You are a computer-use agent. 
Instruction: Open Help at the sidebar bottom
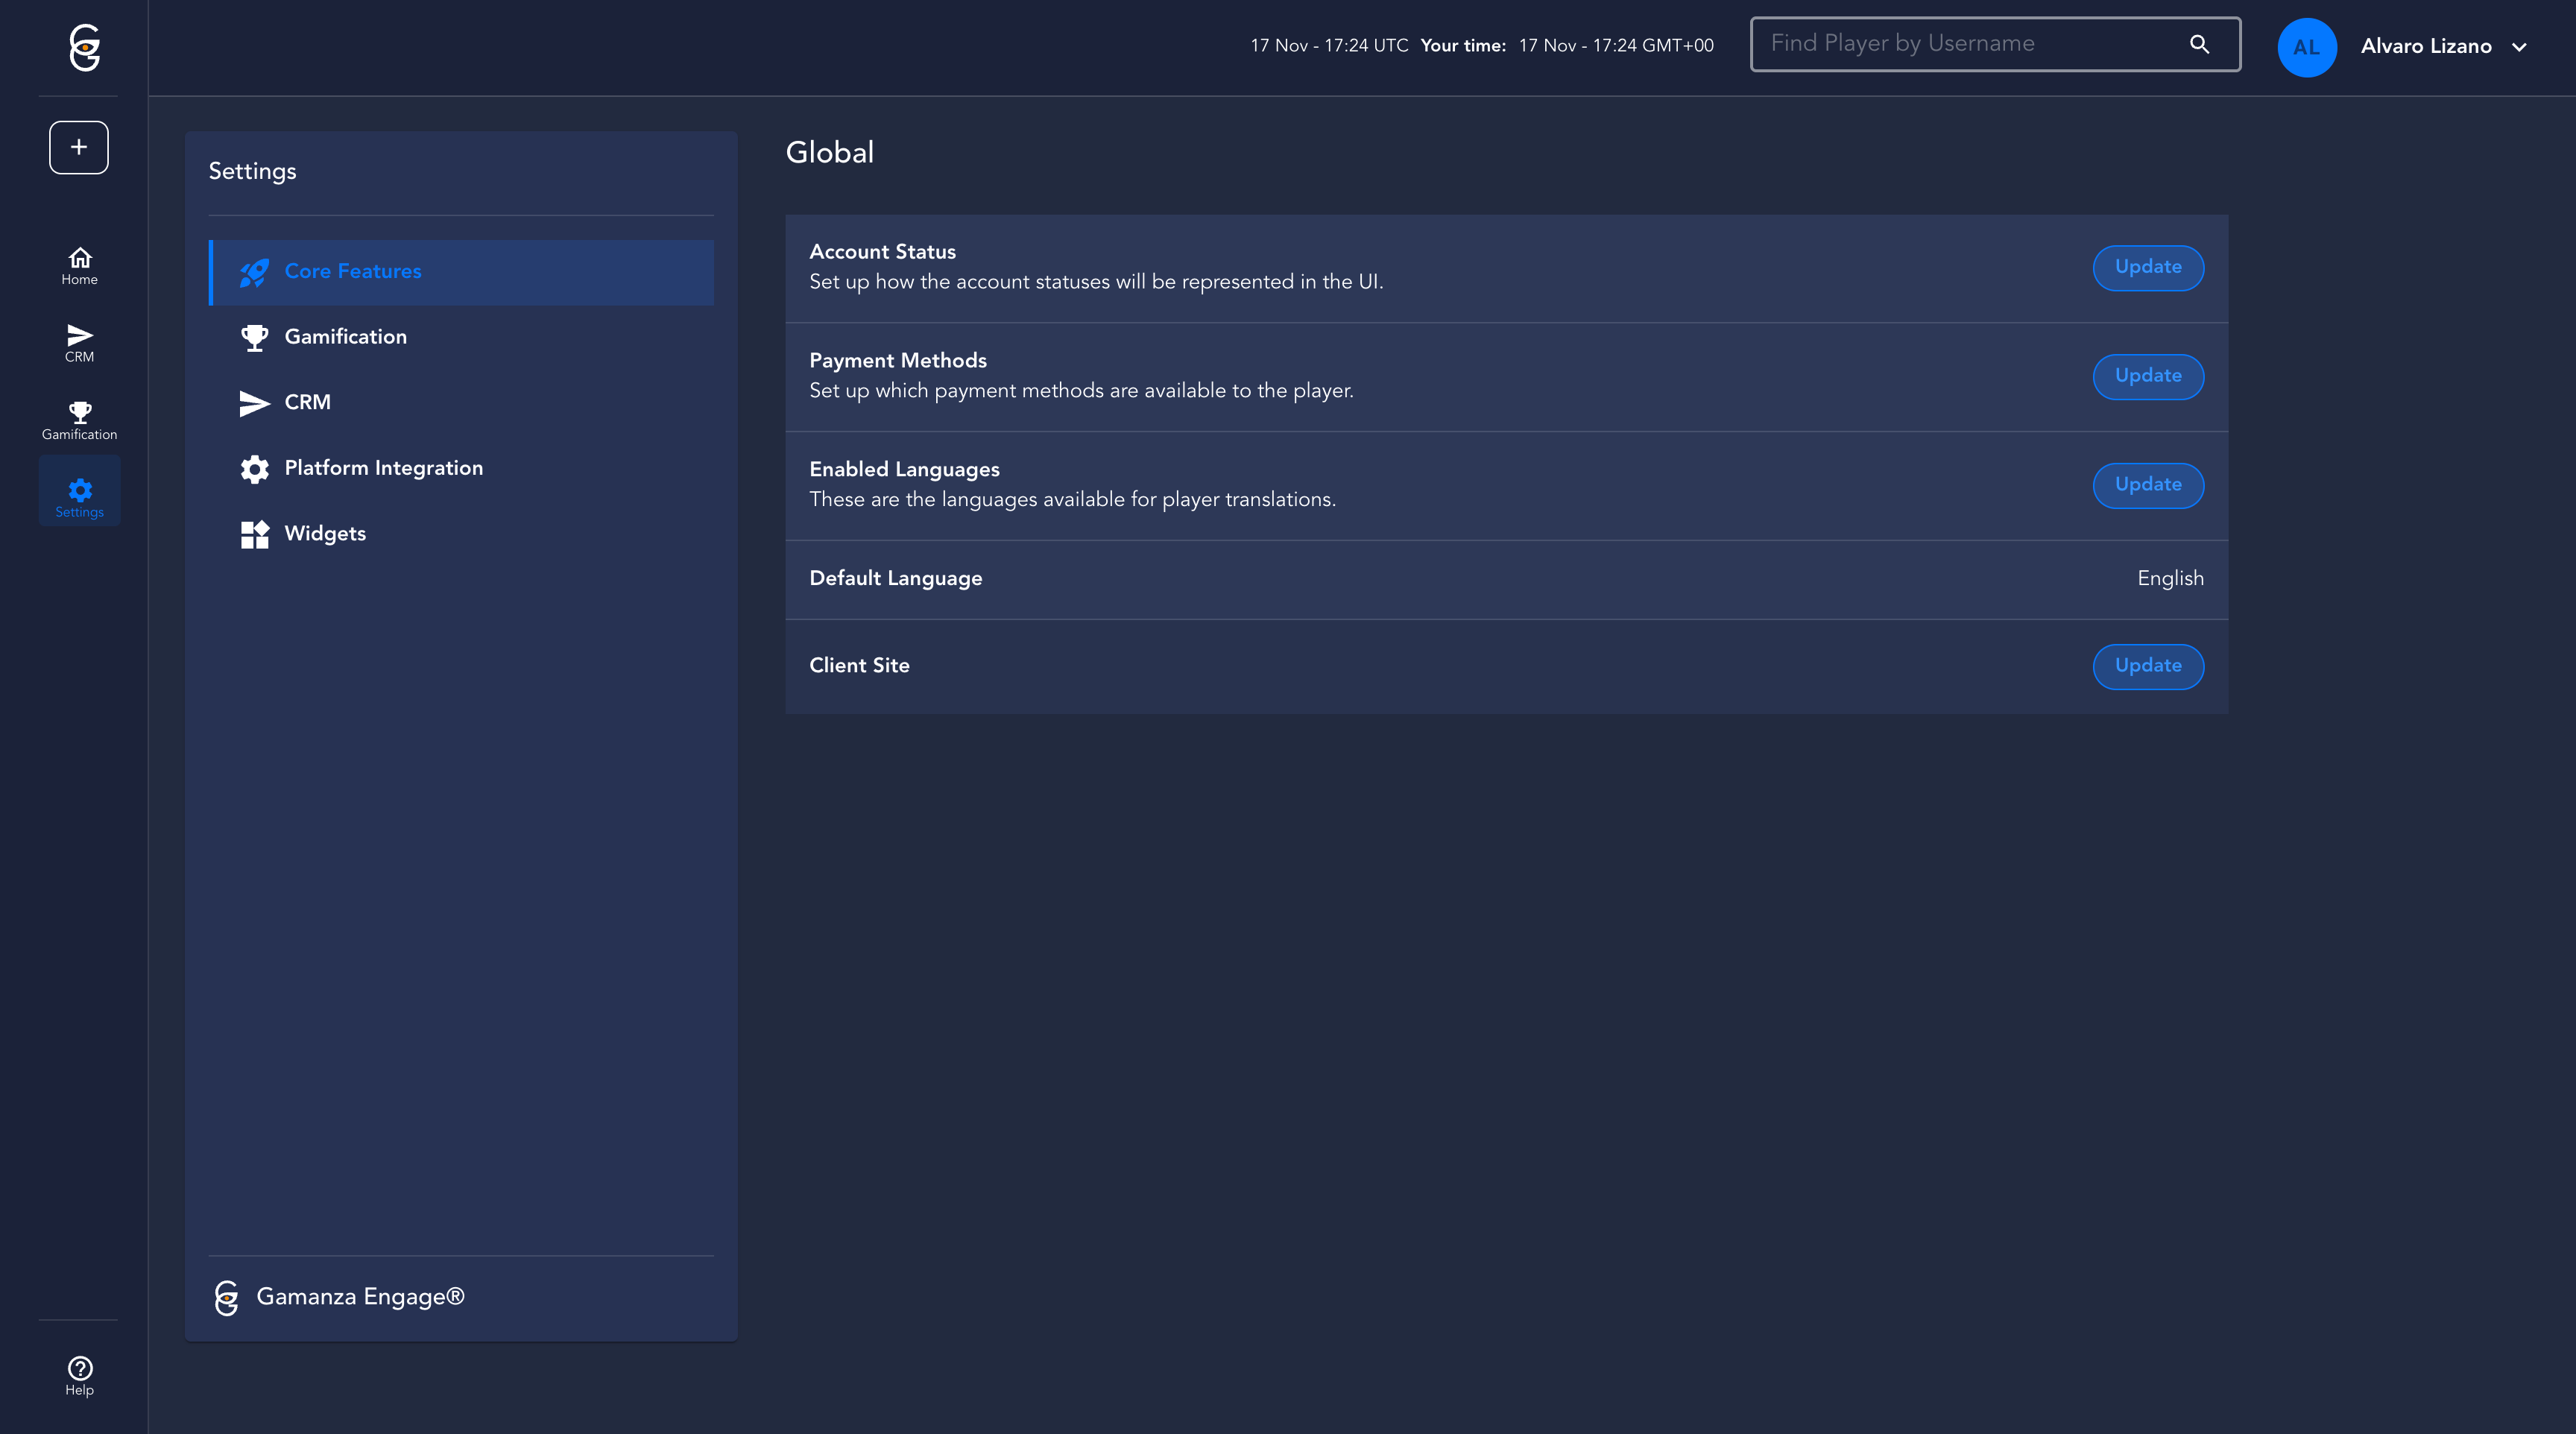[x=79, y=1375]
